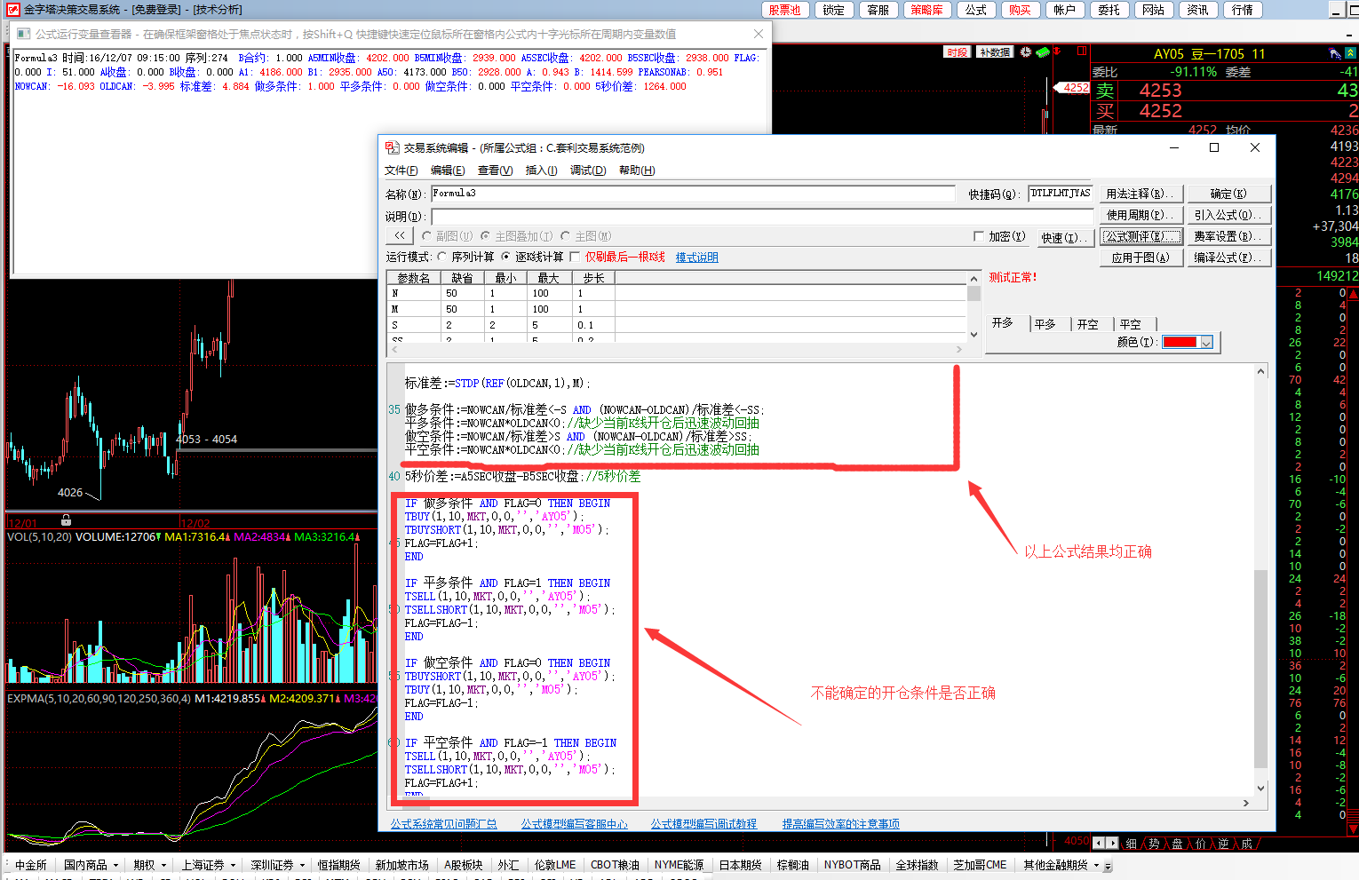The width and height of the screenshot is (1359, 880).
Task: Collapse the panel with the << button
Action: point(400,236)
